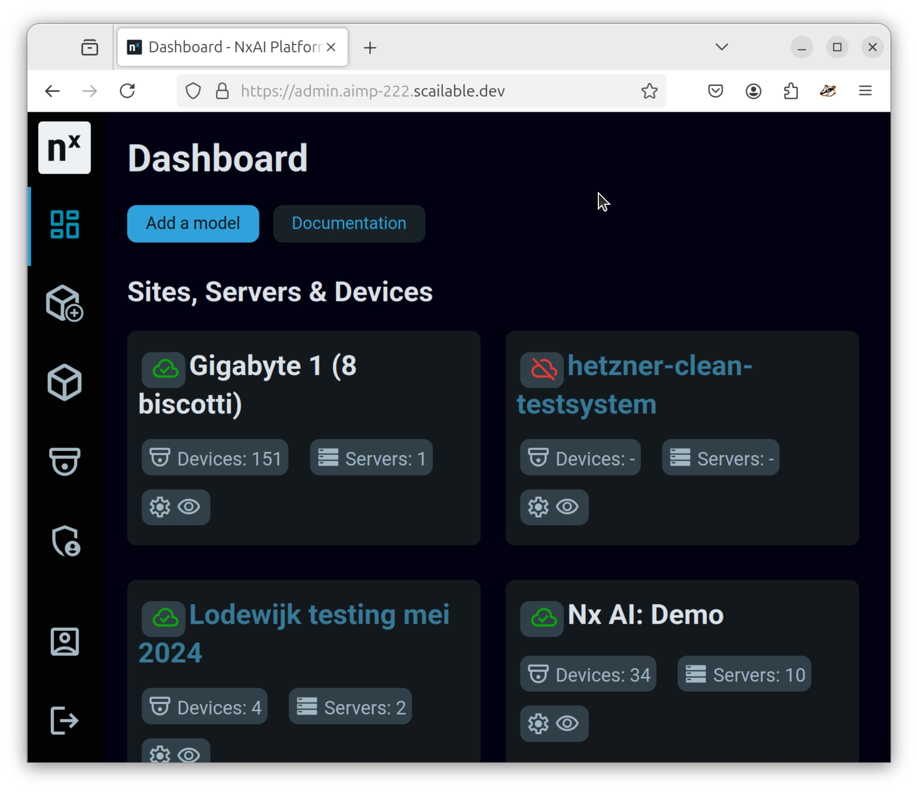917x792 pixels.
Task: Toggle the eye icon on Gigabyte 1 card
Action: 189,507
